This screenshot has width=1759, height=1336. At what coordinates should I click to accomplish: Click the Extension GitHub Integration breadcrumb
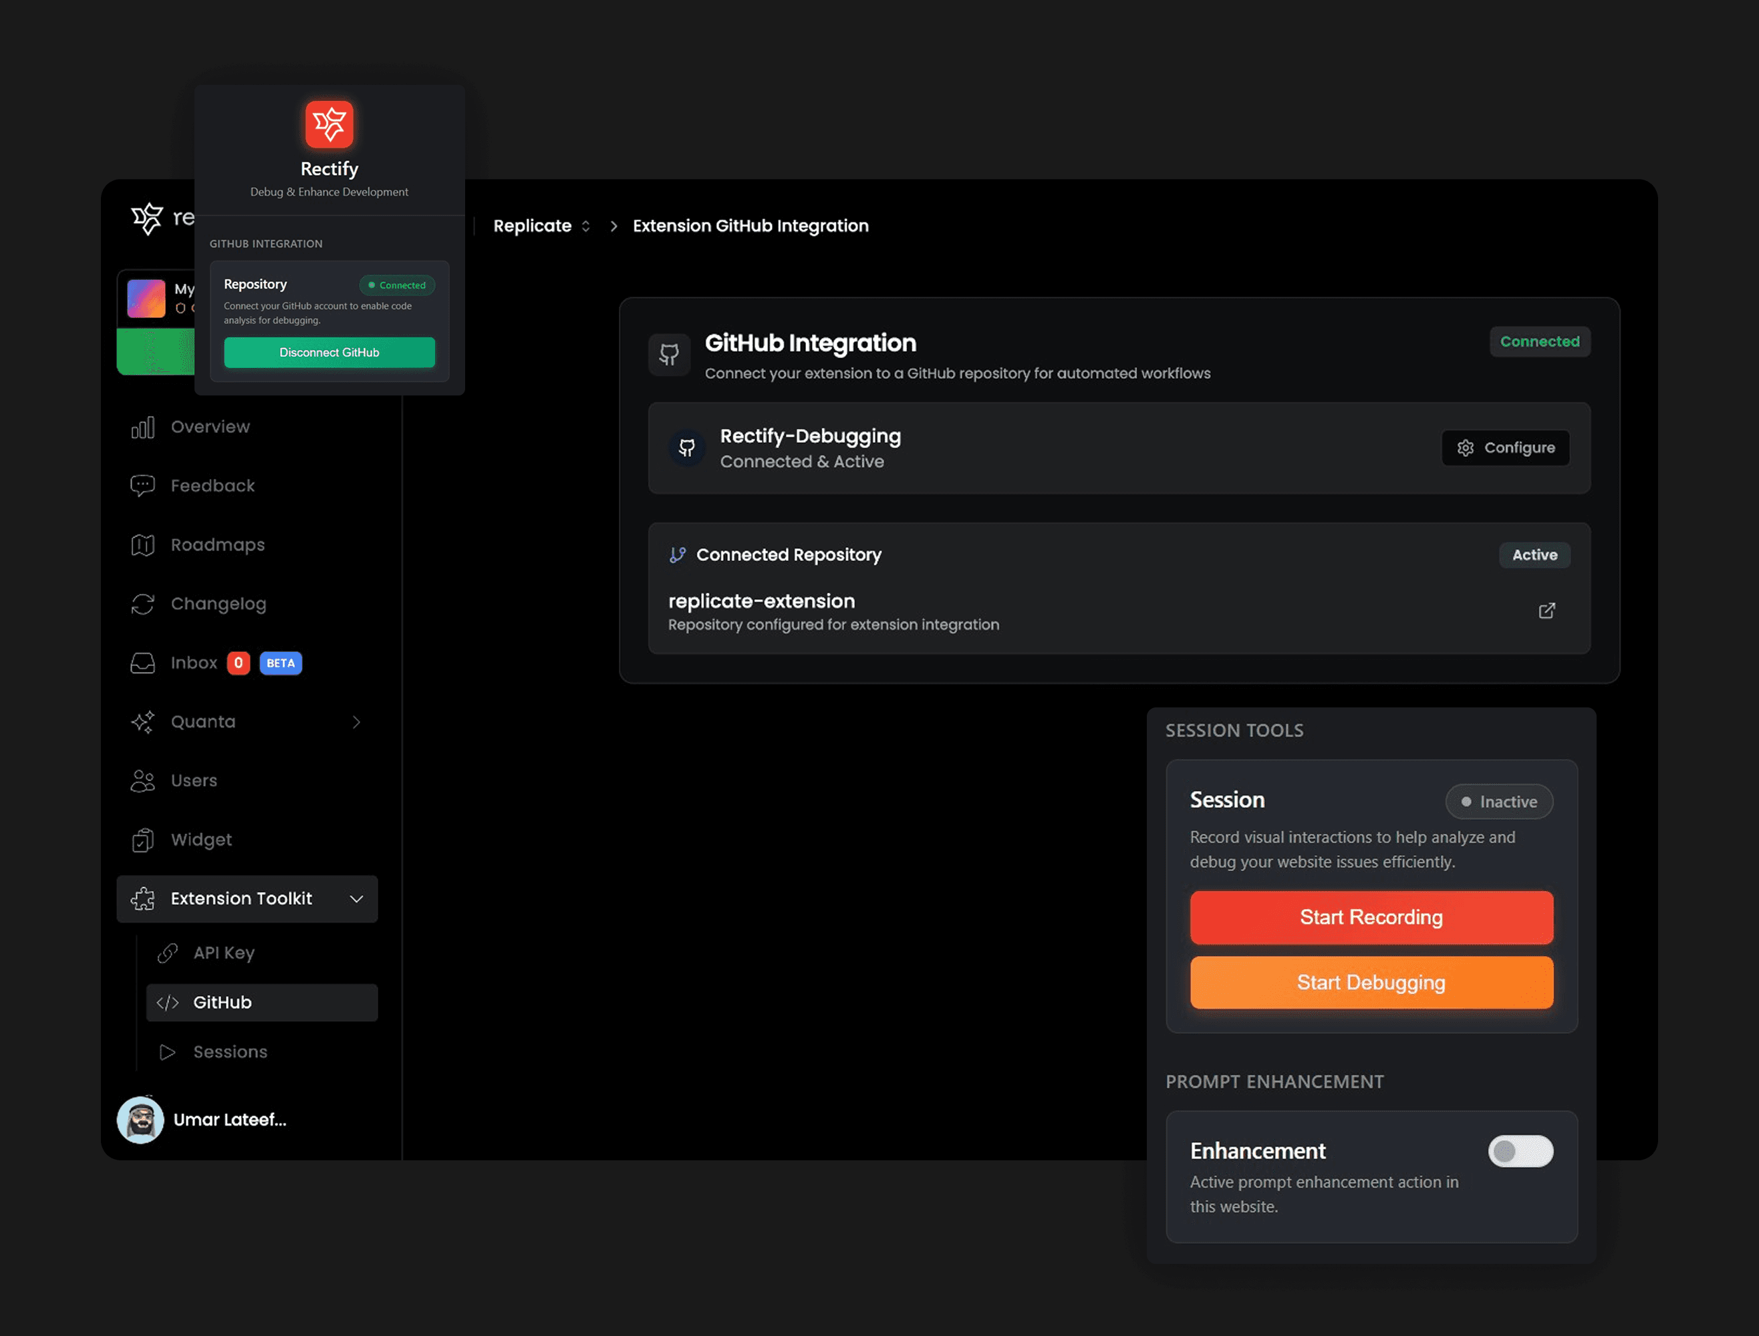751,226
